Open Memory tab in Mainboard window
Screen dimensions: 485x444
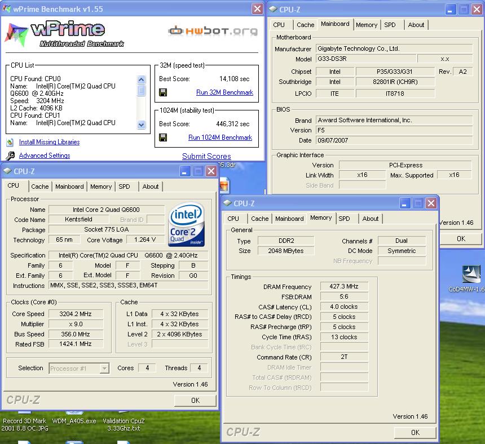pyautogui.click(x=367, y=25)
